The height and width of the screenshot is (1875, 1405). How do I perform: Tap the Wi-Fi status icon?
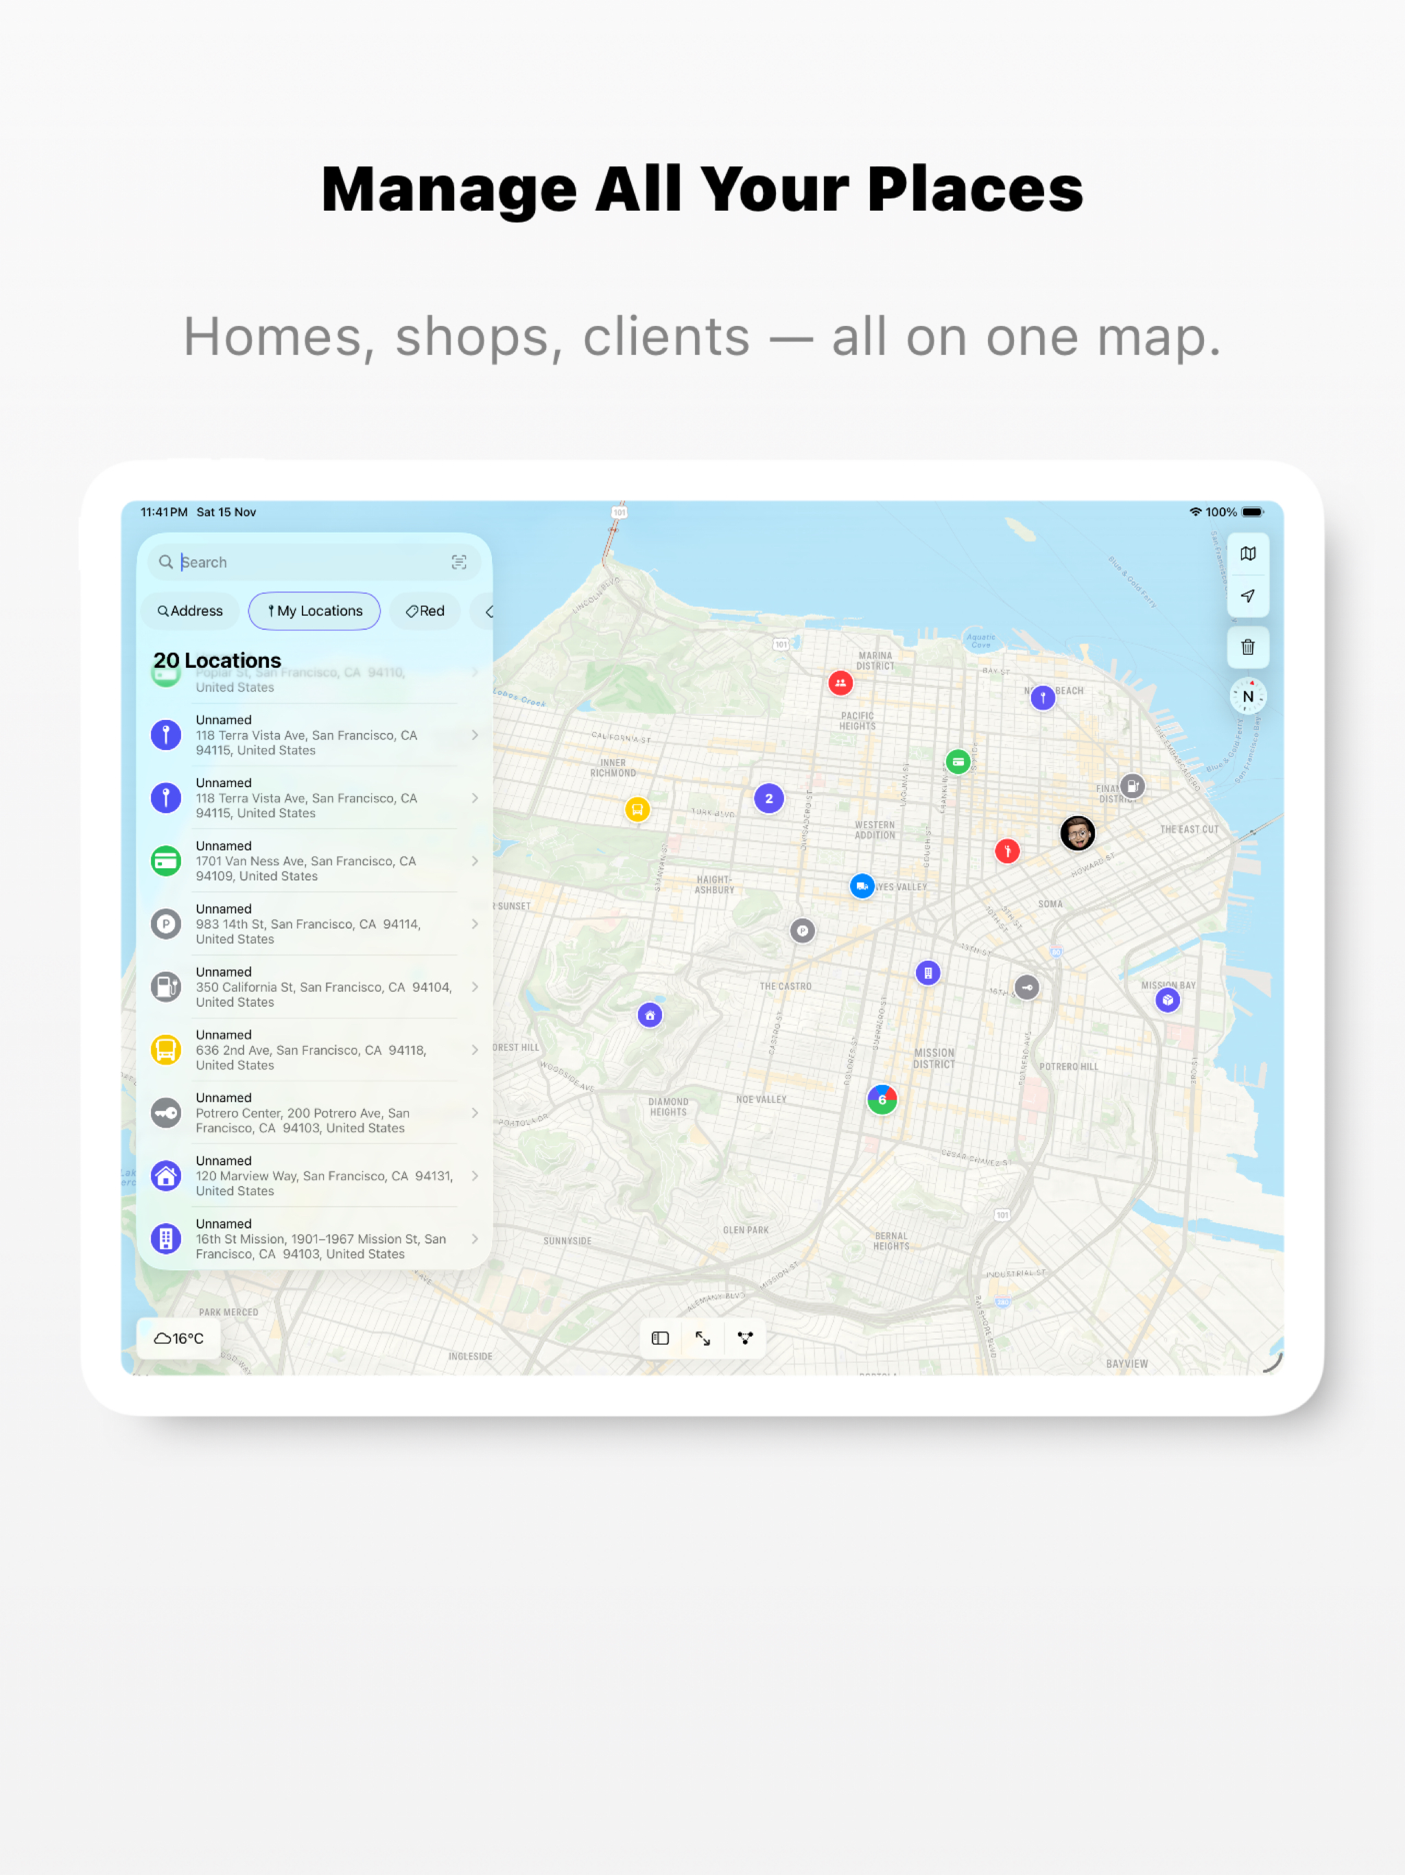pyautogui.click(x=1195, y=512)
